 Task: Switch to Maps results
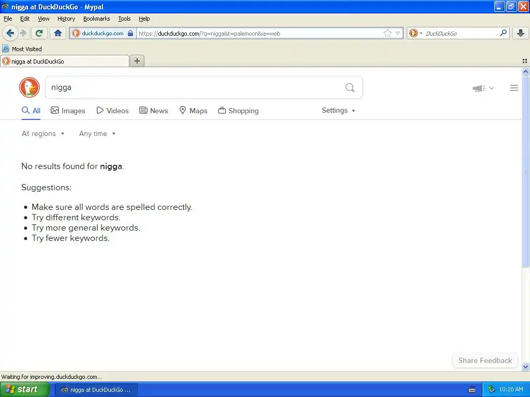[x=193, y=111]
